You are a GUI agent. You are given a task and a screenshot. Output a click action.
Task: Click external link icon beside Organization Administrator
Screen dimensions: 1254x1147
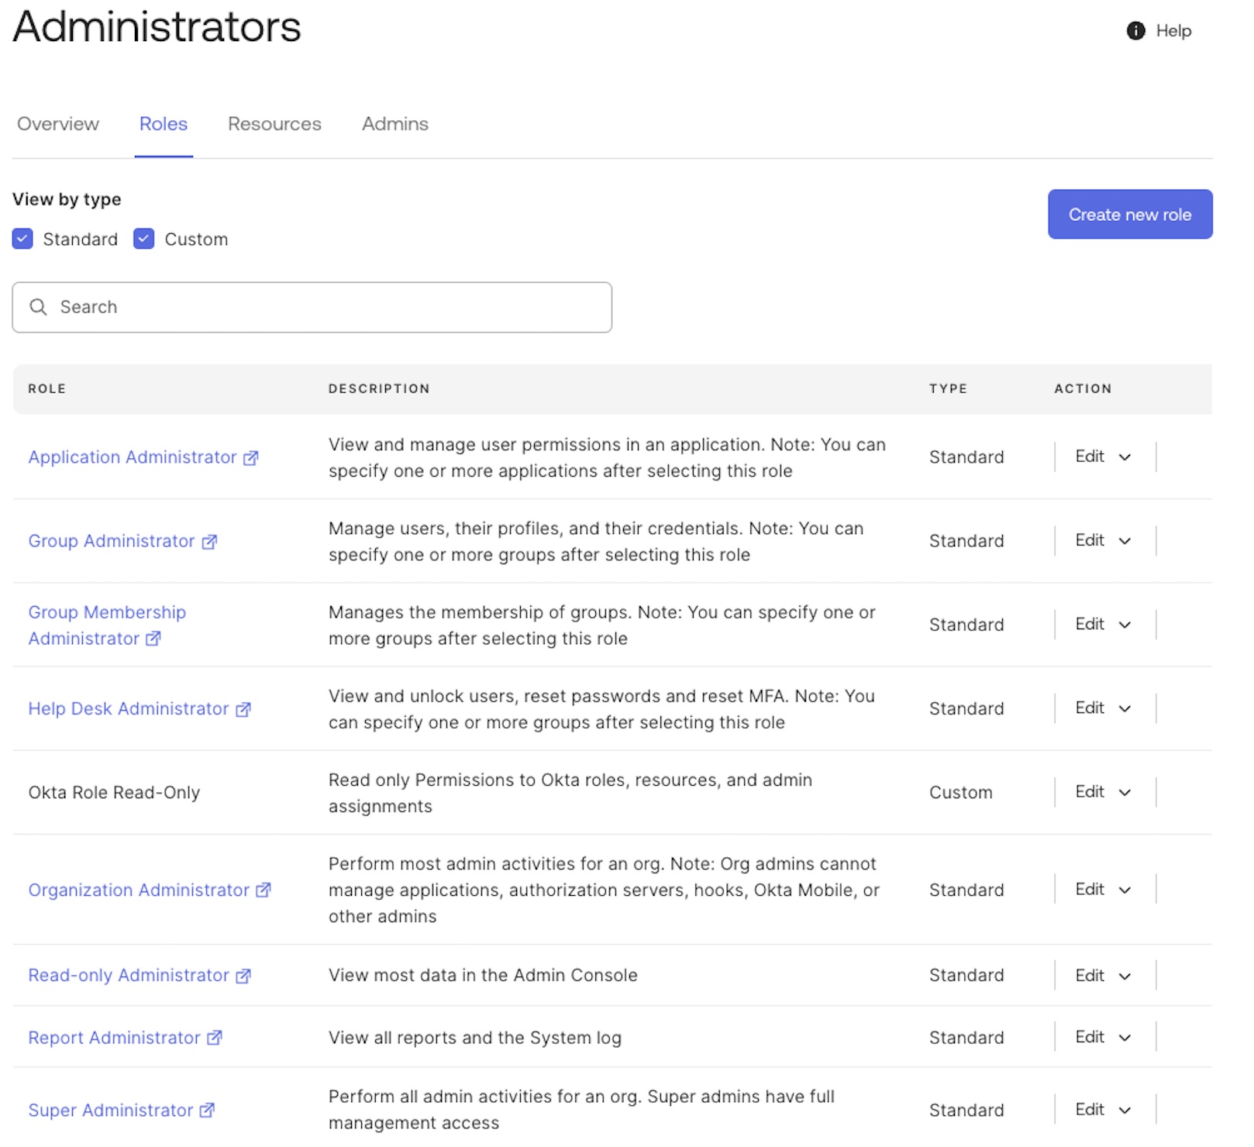coord(264,890)
